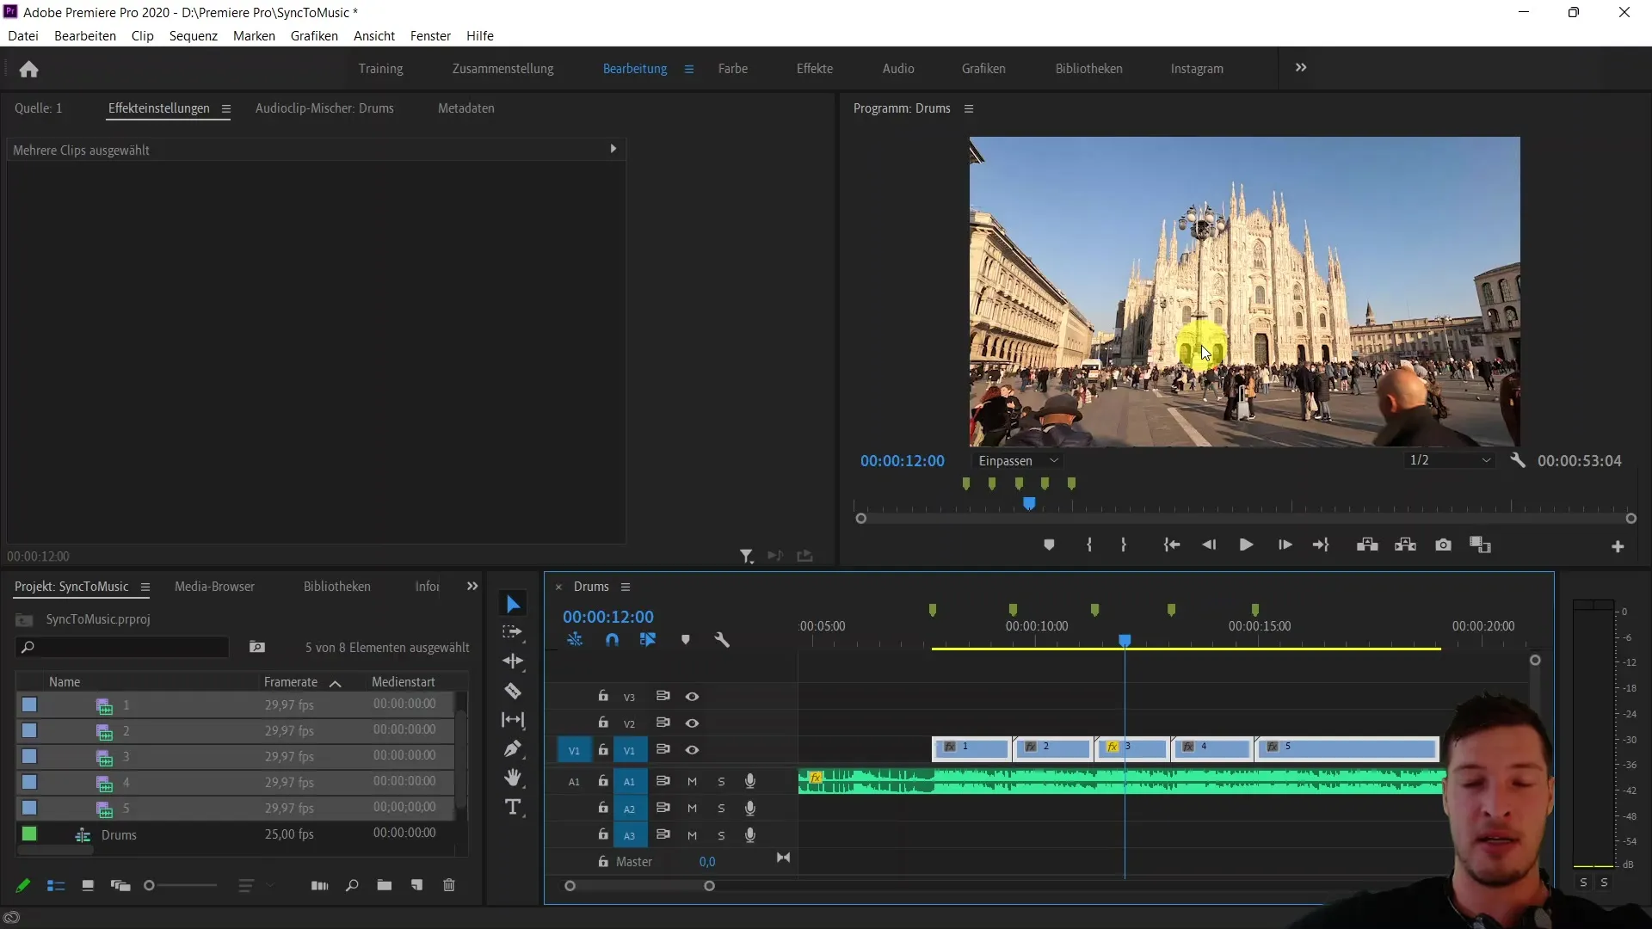Go to Out point
Viewport: 1652px width, 929px height.
pos(1321,545)
